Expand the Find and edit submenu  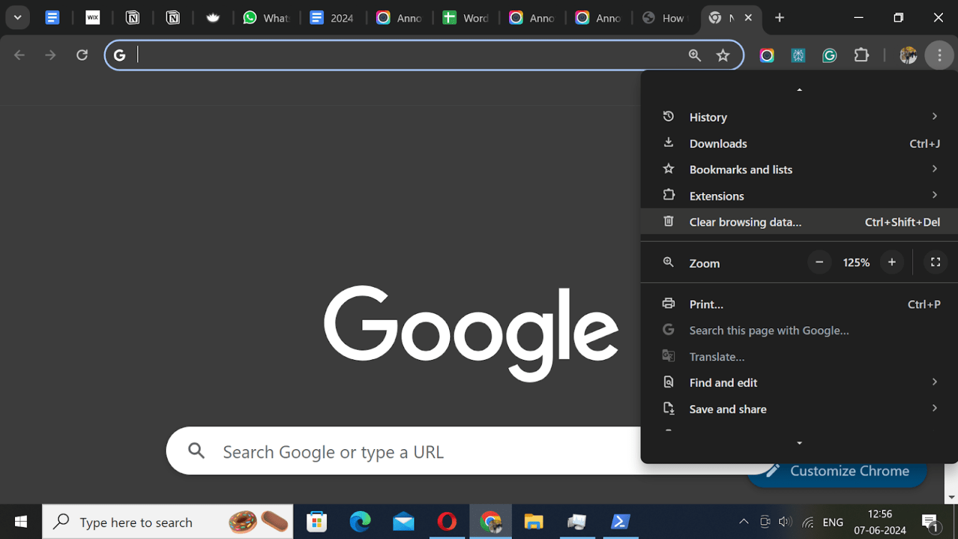723,382
